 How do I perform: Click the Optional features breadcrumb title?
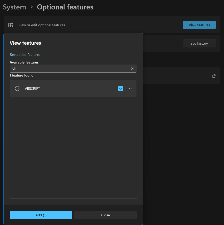pyautogui.click(x=65, y=7)
